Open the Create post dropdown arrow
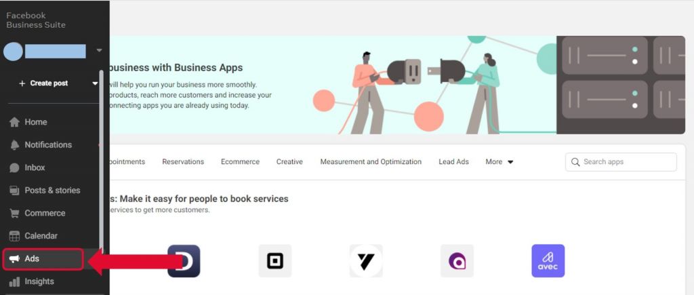The image size is (694, 295). coord(95,83)
